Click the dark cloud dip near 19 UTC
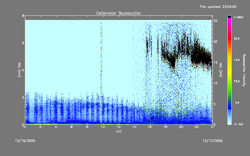The height and width of the screenshot is (156, 250). (172, 61)
